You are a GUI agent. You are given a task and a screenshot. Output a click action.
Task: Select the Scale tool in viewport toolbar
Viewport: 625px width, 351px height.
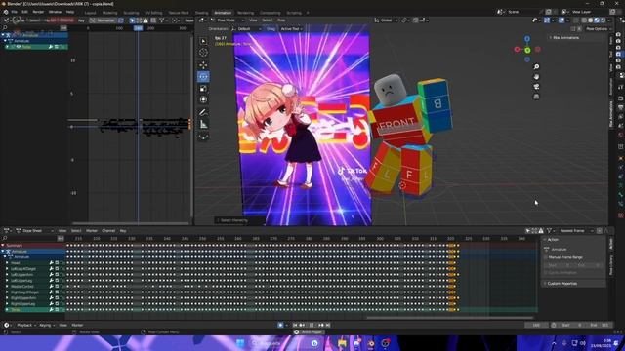pos(204,89)
